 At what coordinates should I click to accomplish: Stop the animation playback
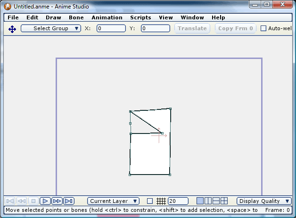[x=33, y=201]
